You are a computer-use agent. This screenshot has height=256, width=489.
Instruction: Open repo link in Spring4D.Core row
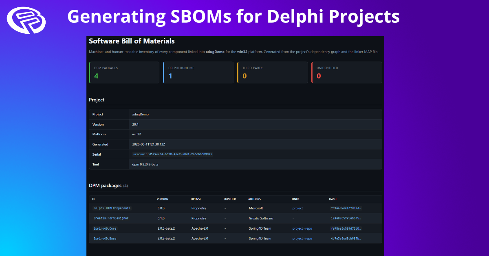(308, 228)
